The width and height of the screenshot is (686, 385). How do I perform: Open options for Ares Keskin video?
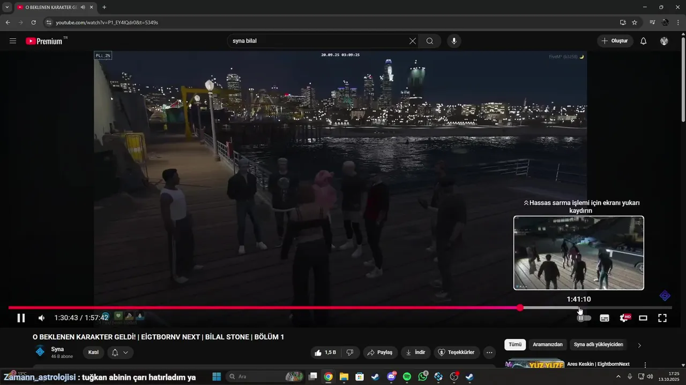click(645, 365)
